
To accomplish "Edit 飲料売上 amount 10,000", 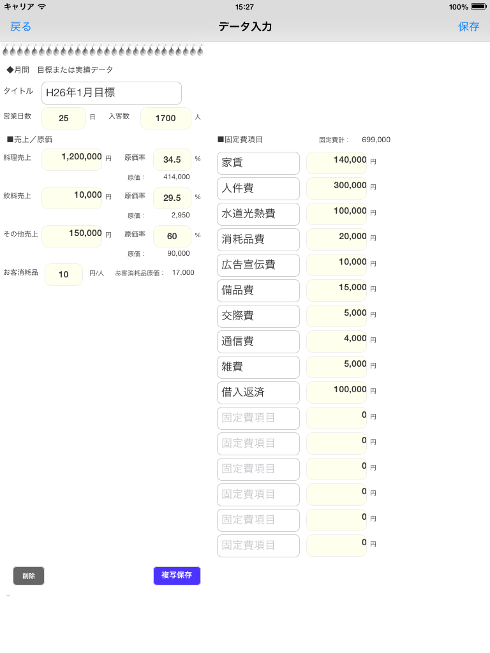I will click(72, 198).
